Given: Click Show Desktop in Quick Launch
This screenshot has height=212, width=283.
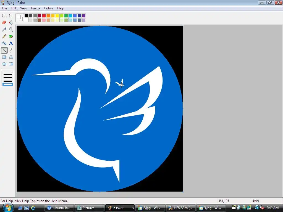Looking at the screenshot, I should tap(20, 208).
